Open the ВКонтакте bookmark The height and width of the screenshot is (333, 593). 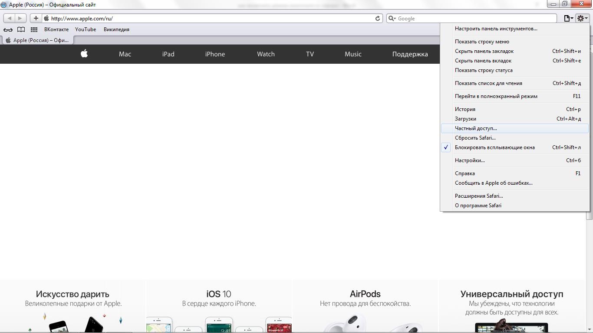click(56, 29)
